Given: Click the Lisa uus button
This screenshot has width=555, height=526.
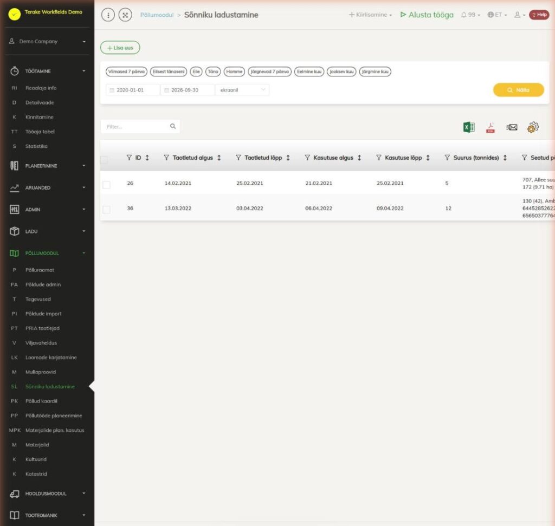Looking at the screenshot, I should (120, 48).
